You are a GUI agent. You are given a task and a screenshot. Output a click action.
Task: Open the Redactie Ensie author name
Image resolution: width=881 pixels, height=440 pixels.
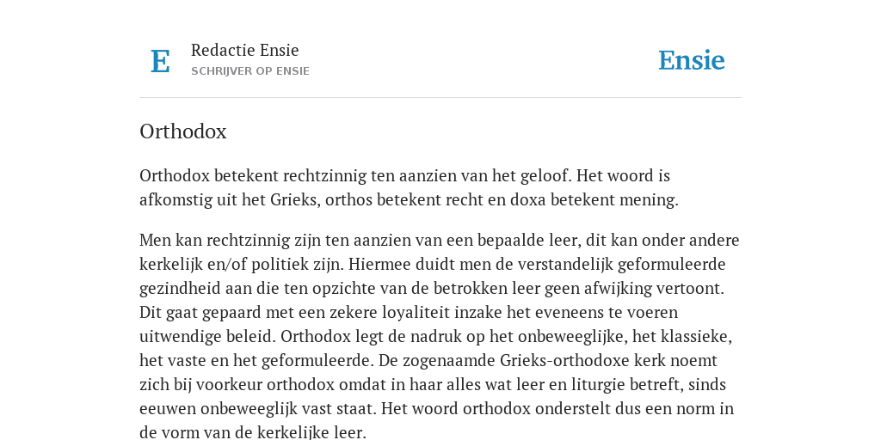click(245, 50)
